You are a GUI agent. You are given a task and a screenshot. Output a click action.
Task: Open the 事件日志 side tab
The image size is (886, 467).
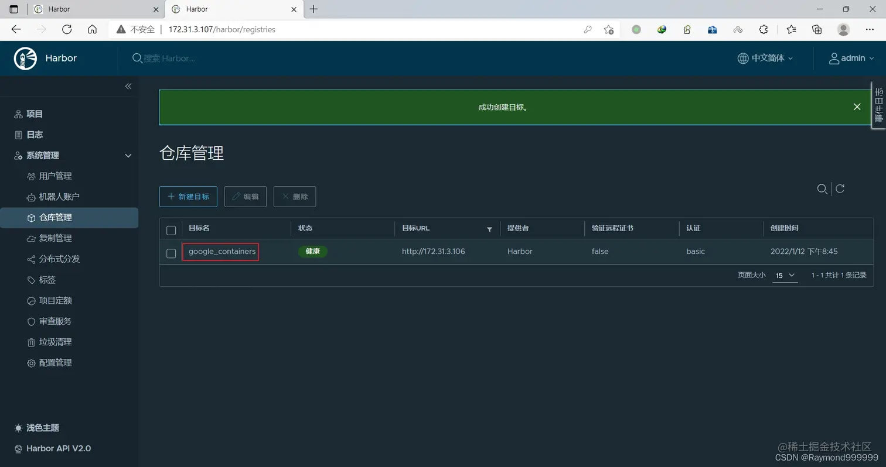[x=878, y=105]
